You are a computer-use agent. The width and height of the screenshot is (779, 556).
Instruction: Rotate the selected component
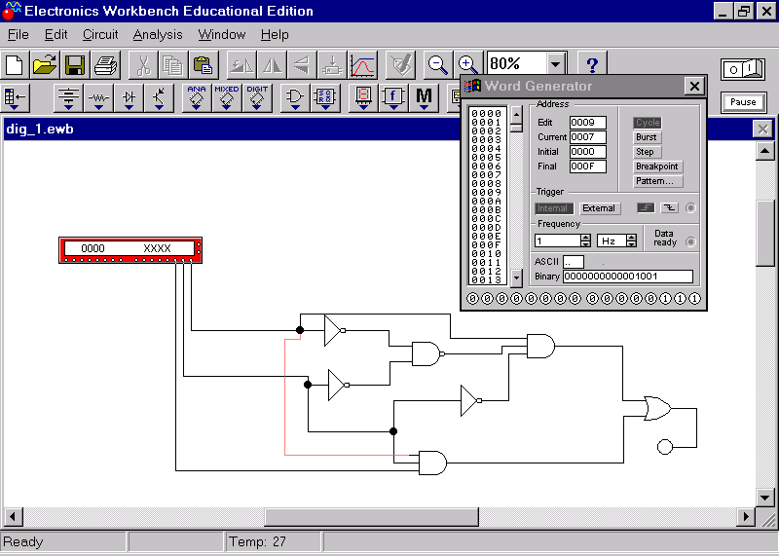pyautogui.click(x=241, y=65)
